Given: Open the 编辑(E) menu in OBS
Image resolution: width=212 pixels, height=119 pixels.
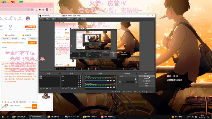Looking at the screenshot, I should coord(48,19).
